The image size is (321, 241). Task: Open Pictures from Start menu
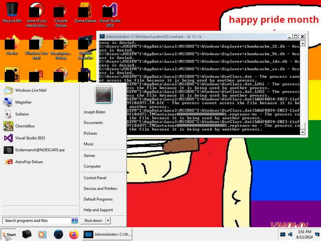90,133
